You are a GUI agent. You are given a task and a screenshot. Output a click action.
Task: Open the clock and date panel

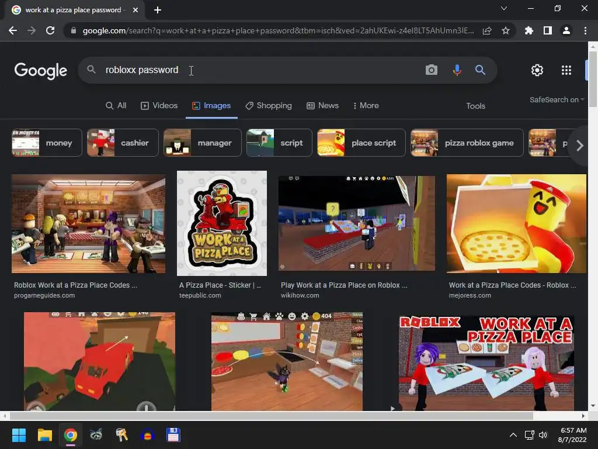573,435
